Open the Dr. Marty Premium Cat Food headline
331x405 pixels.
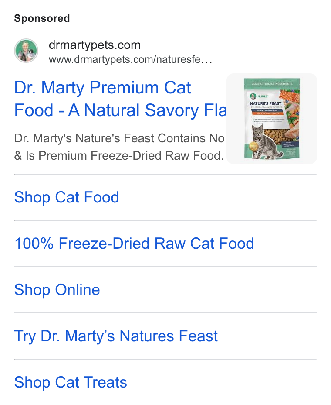pos(120,99)
